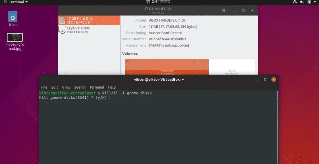Open the terminal File menu
The image size is (319, 164).
44,87
